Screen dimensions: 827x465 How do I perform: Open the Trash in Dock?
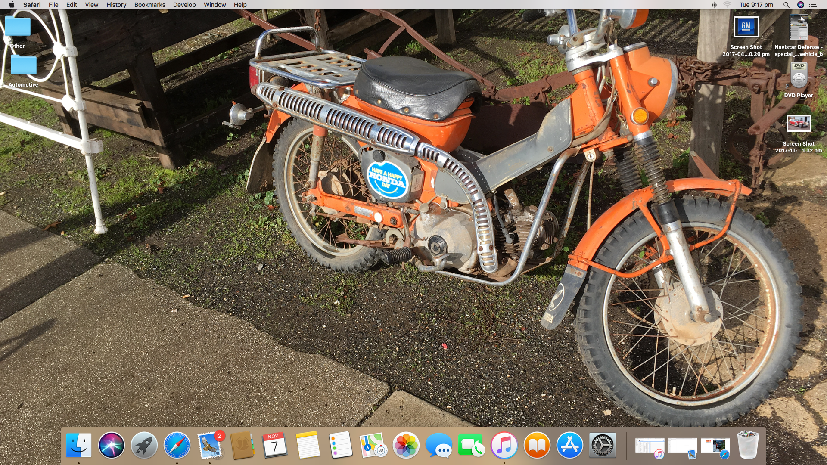pyautogui.click(x=748, y=445)
